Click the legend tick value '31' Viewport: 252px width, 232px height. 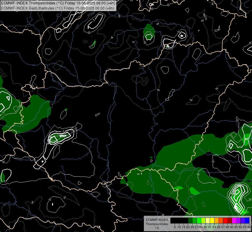(210, 227)
